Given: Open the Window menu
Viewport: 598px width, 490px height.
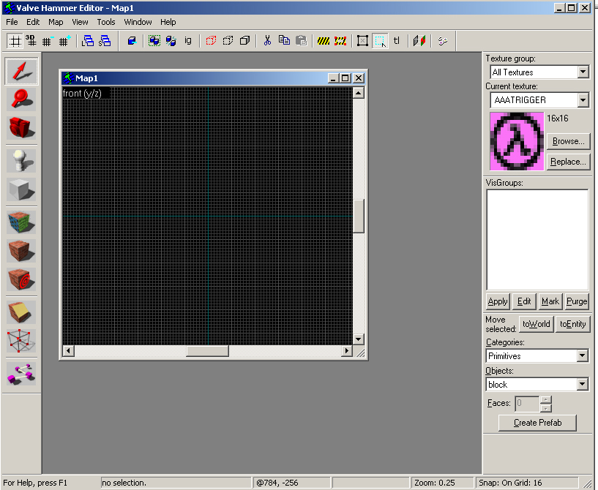Looking at the screenshot, I should coord(138,22).
